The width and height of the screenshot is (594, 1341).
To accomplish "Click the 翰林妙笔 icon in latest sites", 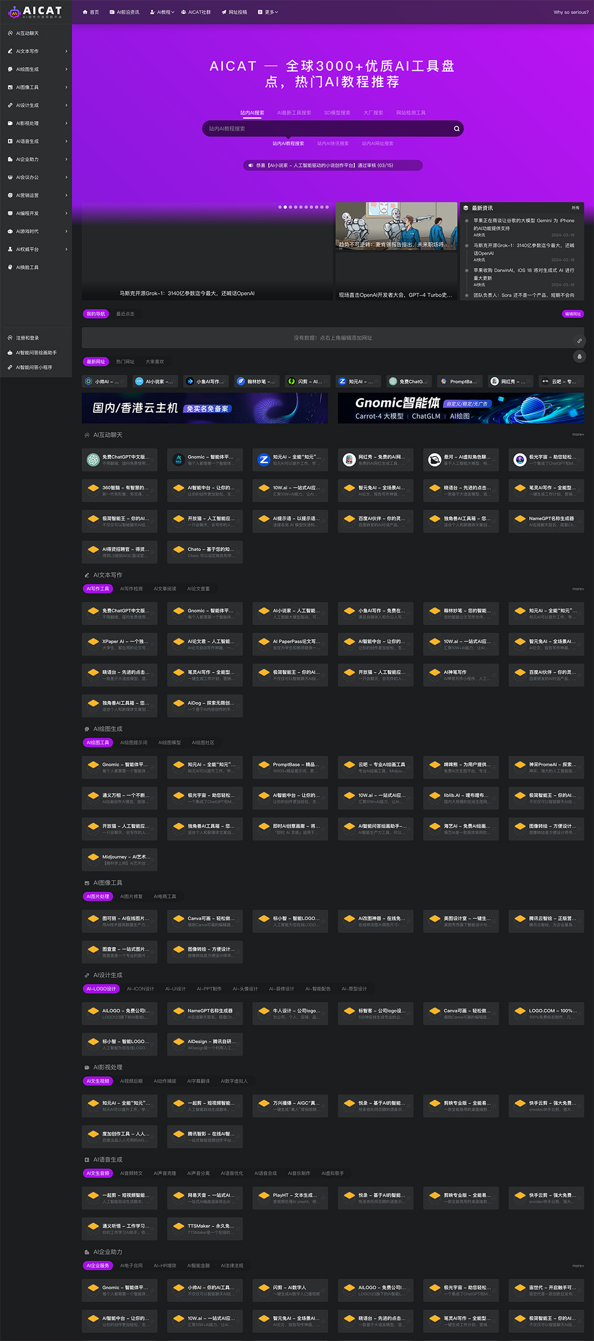I will [241, 381].
